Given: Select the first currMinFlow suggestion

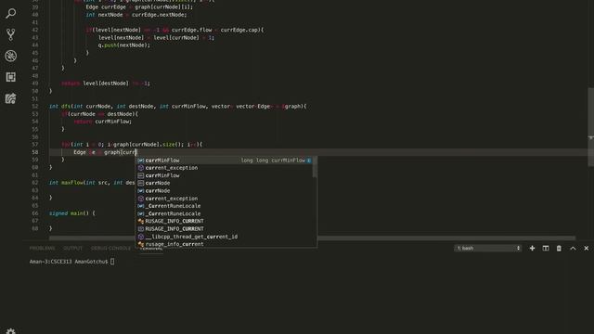Looking at the screenshot, I should (x=224, y=161).
